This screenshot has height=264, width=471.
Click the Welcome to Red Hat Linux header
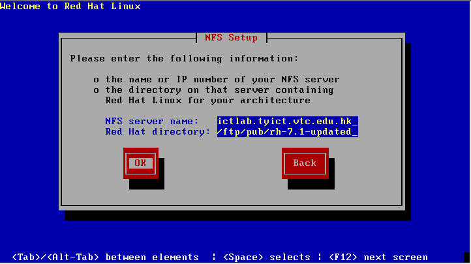click(70, 6)
